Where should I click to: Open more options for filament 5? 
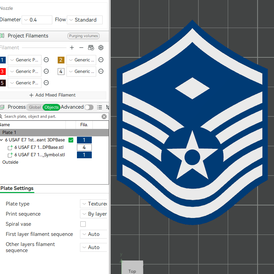[x=46, y=83]
